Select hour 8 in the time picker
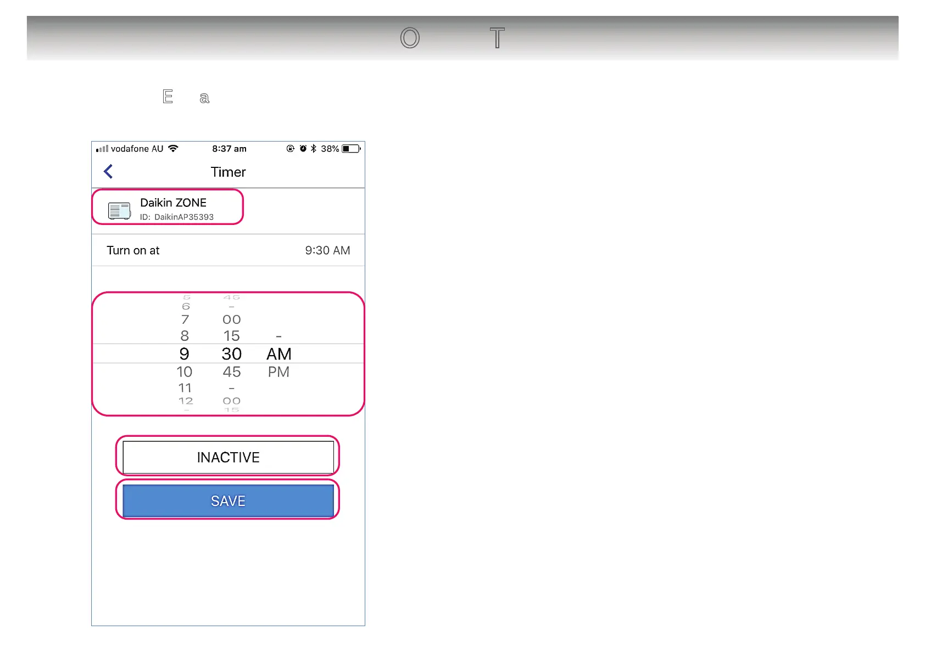 [x=185, y=336]
